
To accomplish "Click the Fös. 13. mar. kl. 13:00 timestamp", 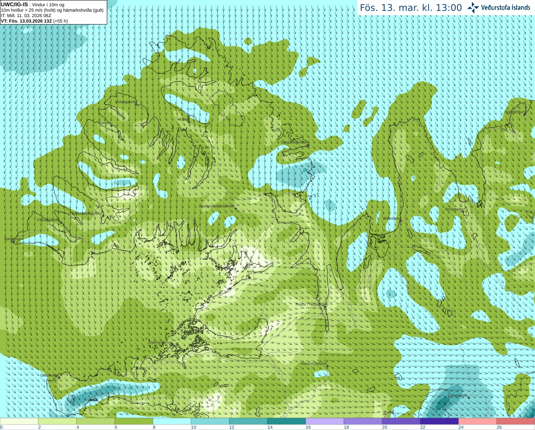I will coord(411,8).
